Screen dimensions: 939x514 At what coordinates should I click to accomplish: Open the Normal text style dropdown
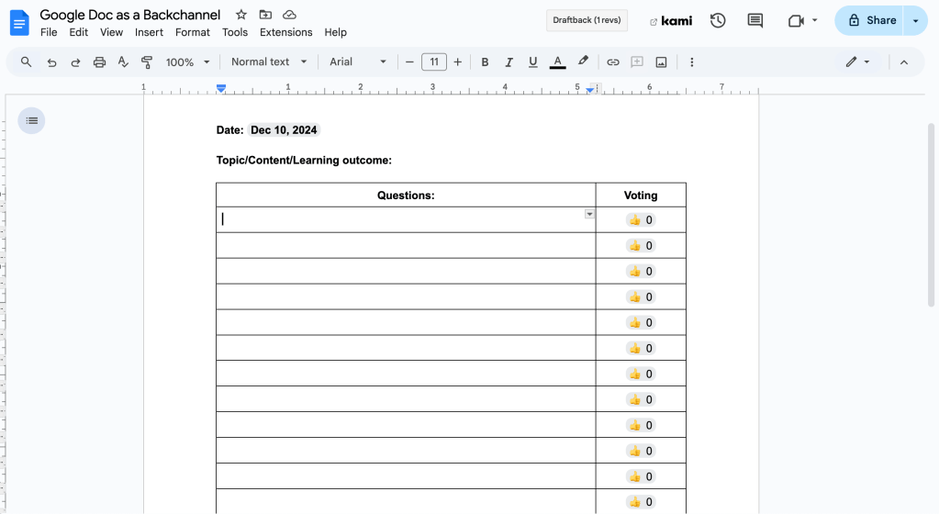268,62
